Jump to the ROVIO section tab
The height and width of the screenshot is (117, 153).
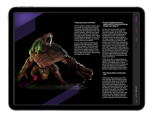pos(136,40)
